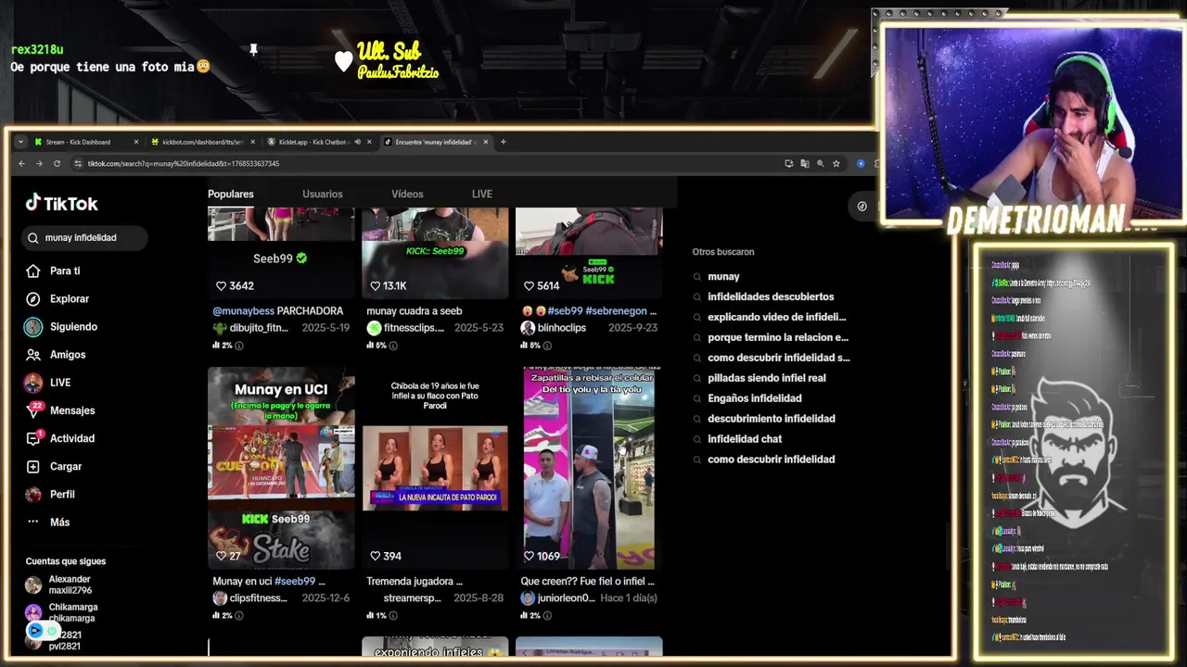Screen dimensions: 1187x667
Task: Close the Stream - Kick Dashboard tab
Action: click(x=136, y=142)
